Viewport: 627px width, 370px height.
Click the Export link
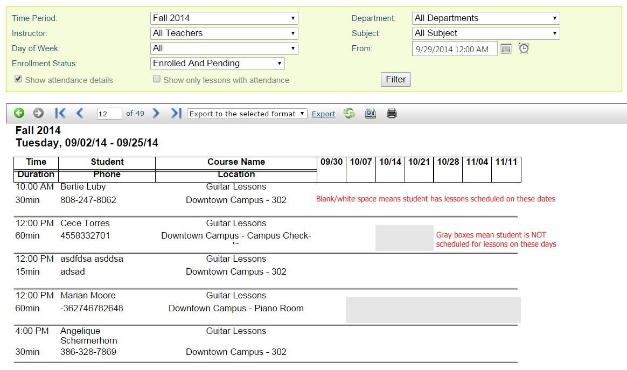(x=323, y=114)
